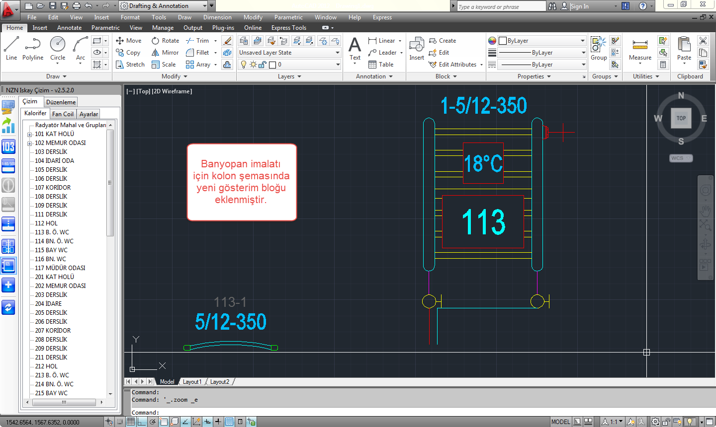
Task: Toggle Polar Tracking in the status bar
Action: [153, 422]
